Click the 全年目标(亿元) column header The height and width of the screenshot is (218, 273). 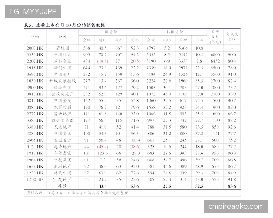[215, 36]
